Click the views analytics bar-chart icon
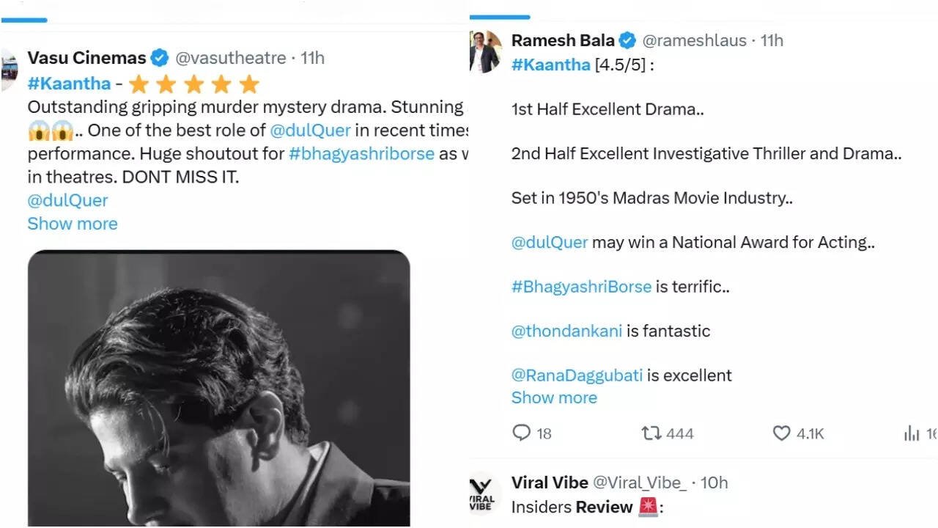The image size is (938, 528). [912, 433]
